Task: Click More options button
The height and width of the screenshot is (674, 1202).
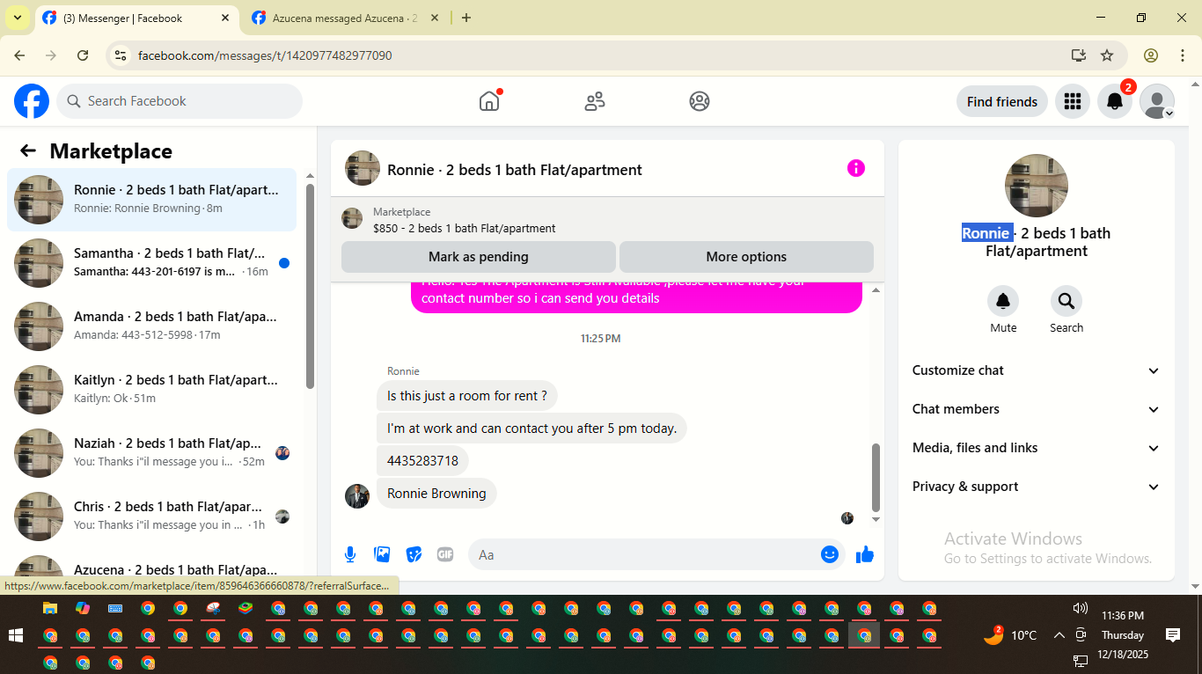Action: [746, 257]
